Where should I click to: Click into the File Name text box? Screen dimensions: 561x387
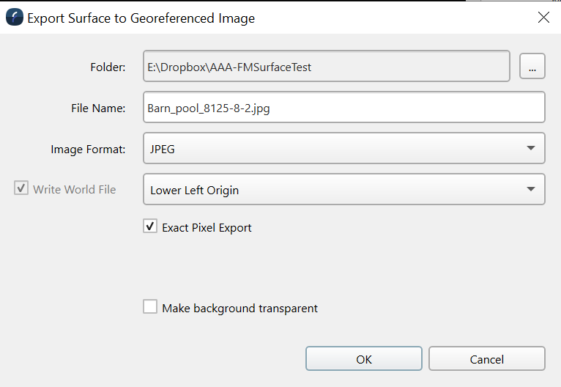pos(343,108)
